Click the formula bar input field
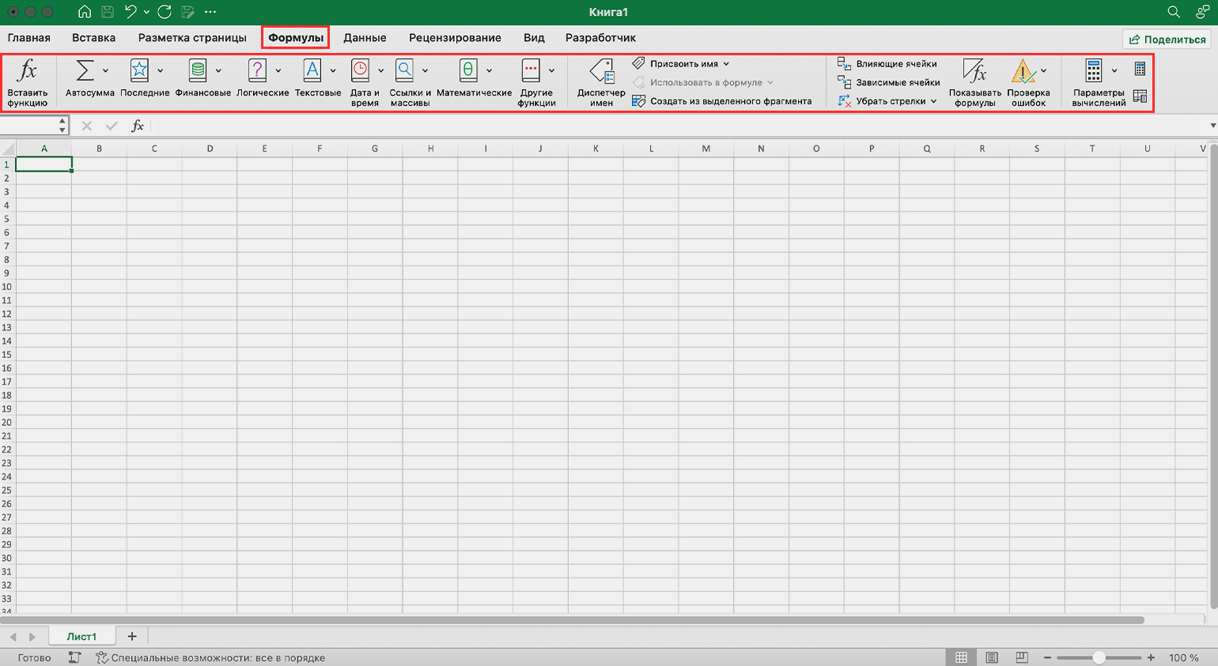This screenshot has height=666, width=1218. pos(672,126)
